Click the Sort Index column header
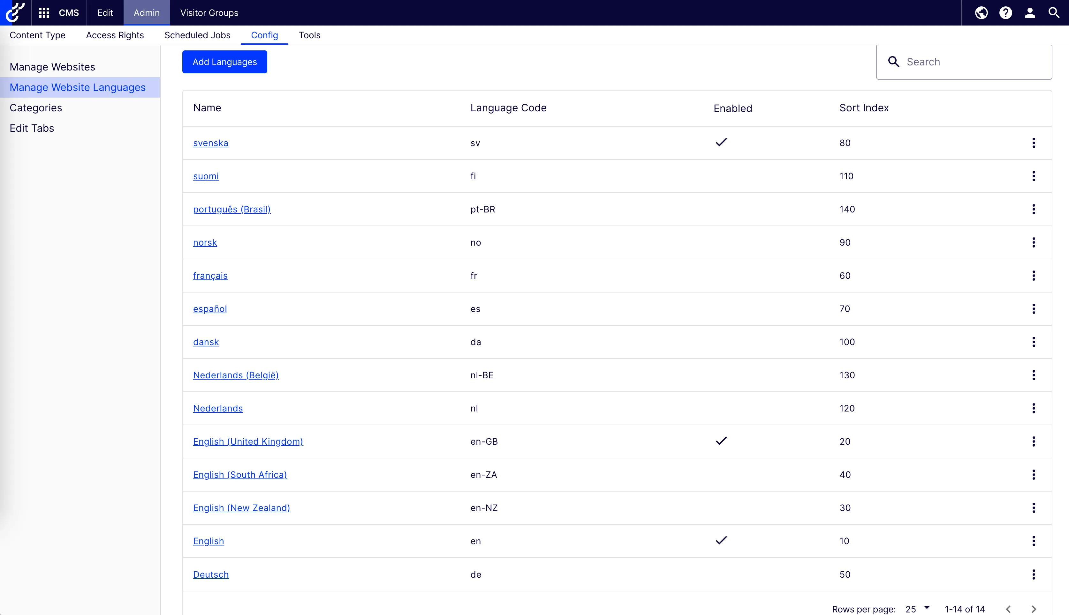This screenshot has height=615, width=1069. coord(864,108)
